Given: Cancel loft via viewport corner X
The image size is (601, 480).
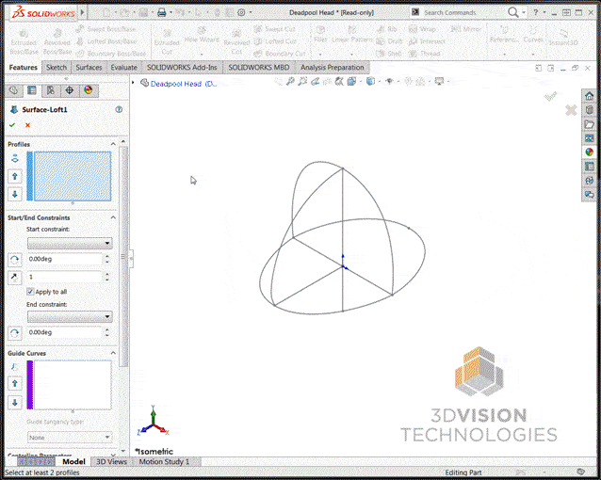Looking at the screenshot, I should pos(571,110).
